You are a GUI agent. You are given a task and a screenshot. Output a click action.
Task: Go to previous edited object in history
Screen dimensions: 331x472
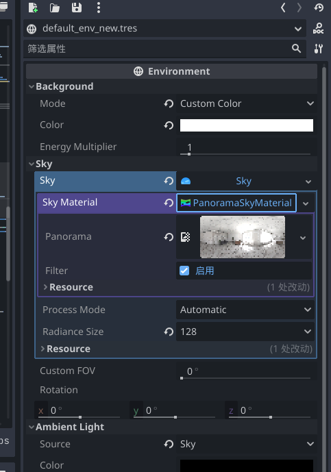(x=283, y=8)
